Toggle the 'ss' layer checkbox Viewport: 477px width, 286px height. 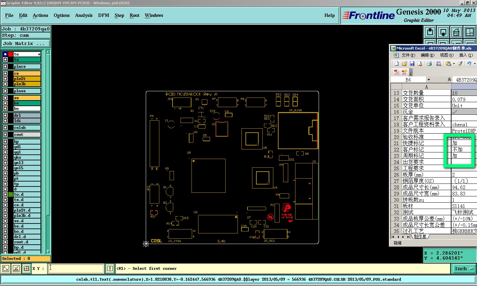[x=5, y=98]
